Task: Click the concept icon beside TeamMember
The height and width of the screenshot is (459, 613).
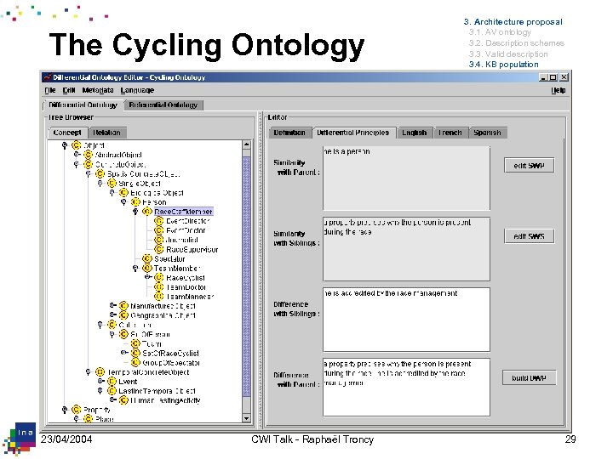Action: tap(147, 268)
